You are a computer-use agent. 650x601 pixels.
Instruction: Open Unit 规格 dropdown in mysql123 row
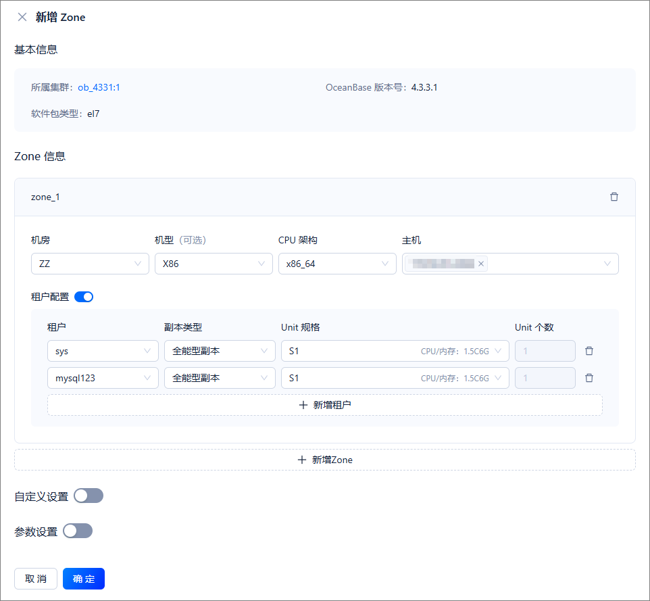click(x=395, y=378)
